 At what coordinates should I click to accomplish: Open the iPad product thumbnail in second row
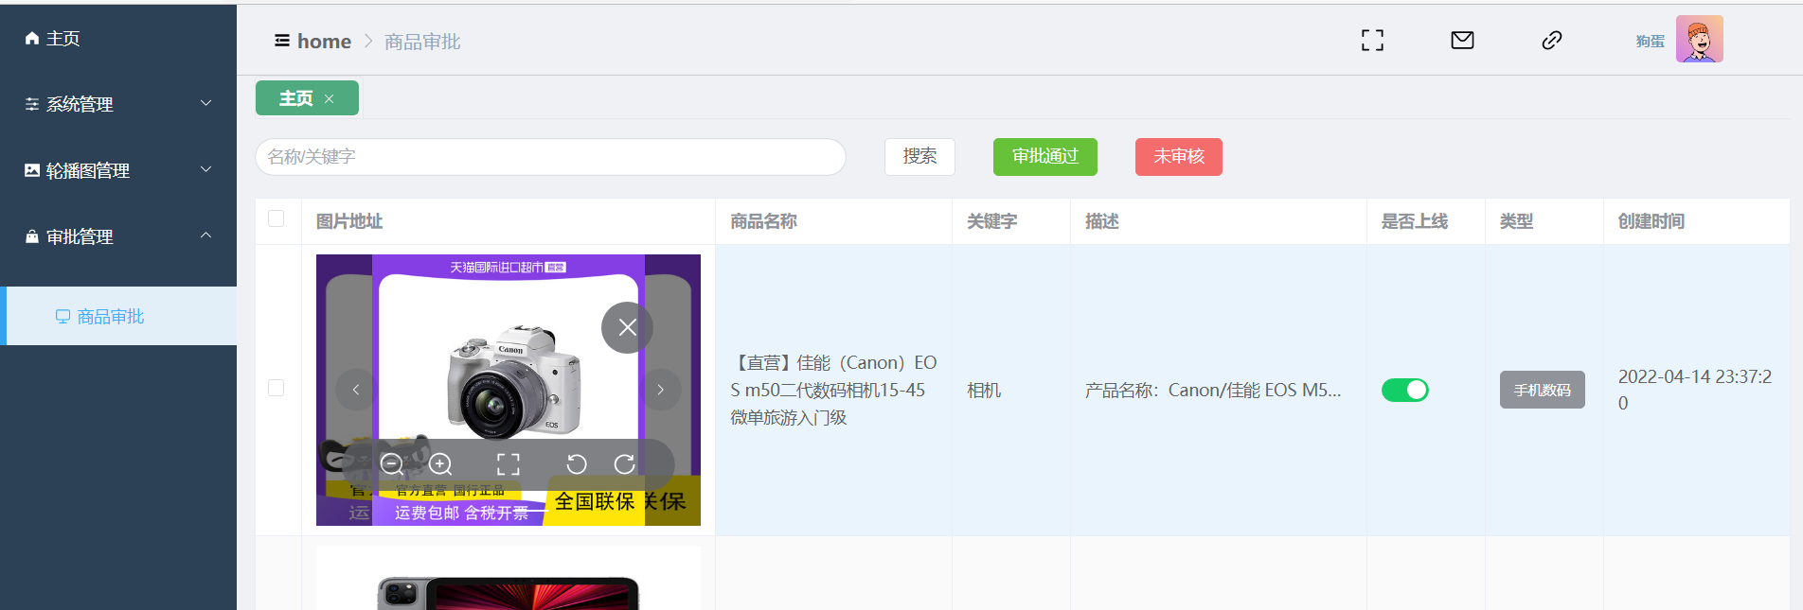pos(509,578)
